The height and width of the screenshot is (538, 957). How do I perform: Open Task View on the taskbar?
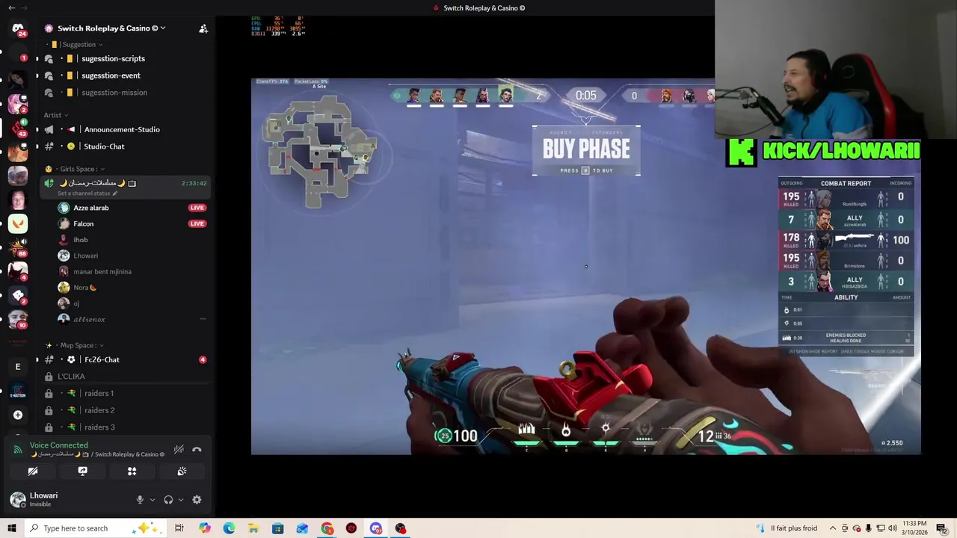(179, 528)
